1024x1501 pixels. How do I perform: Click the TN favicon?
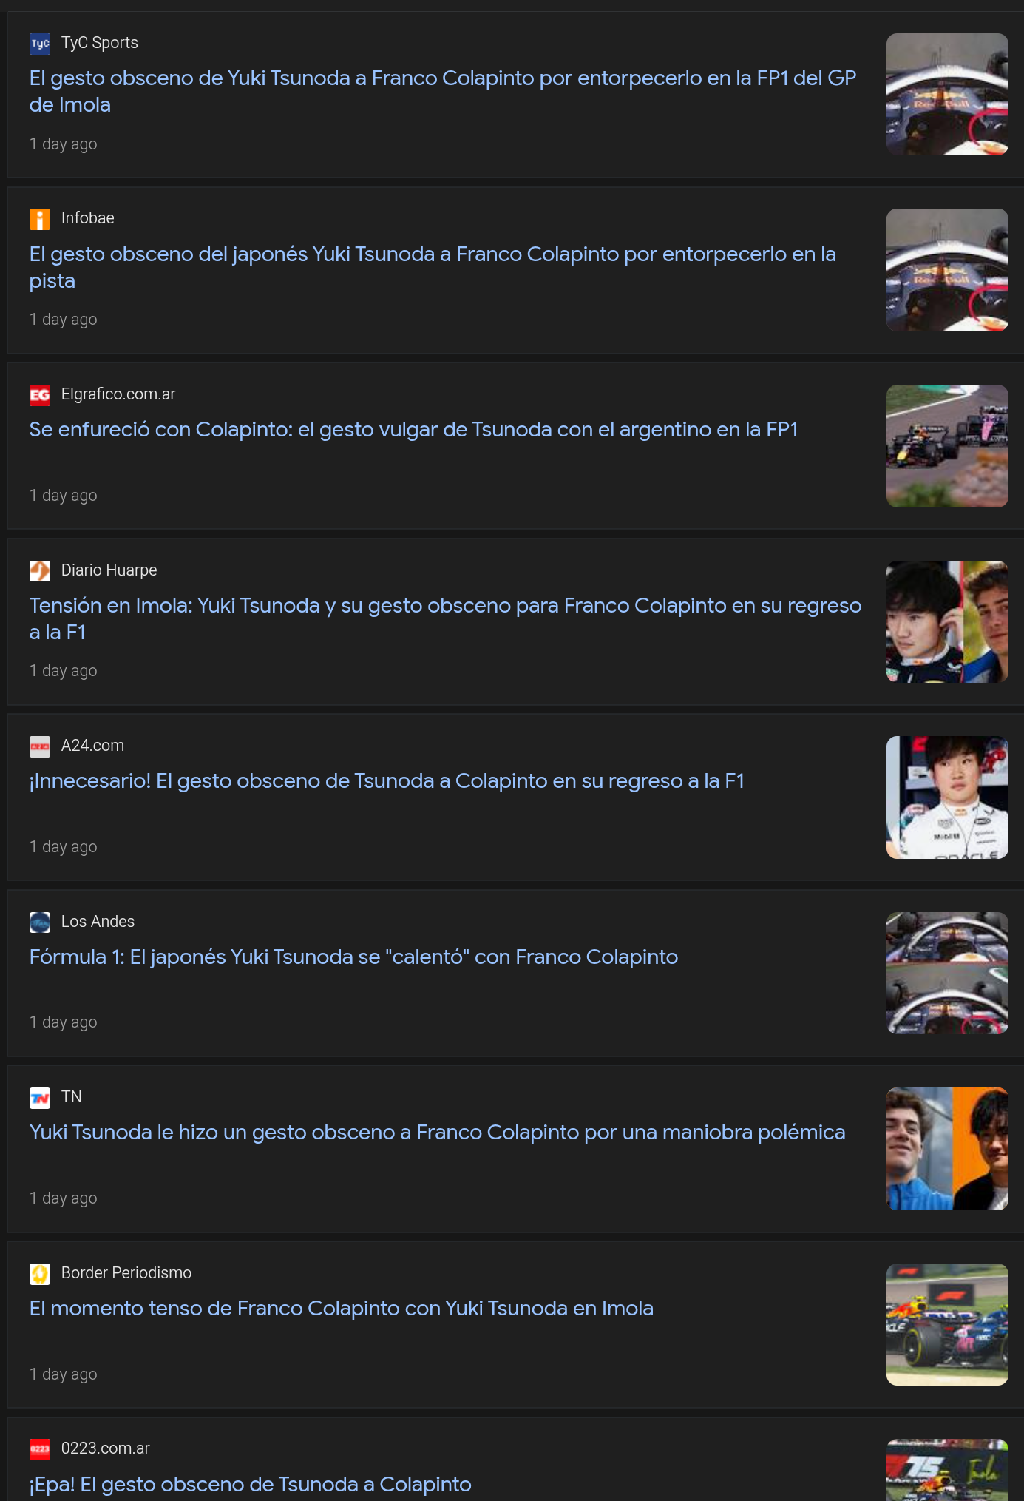point(40,1098)
